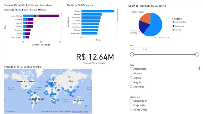Click the R$ 12.64M total sales card
The image size is (203, 114).
click(95, 59)
